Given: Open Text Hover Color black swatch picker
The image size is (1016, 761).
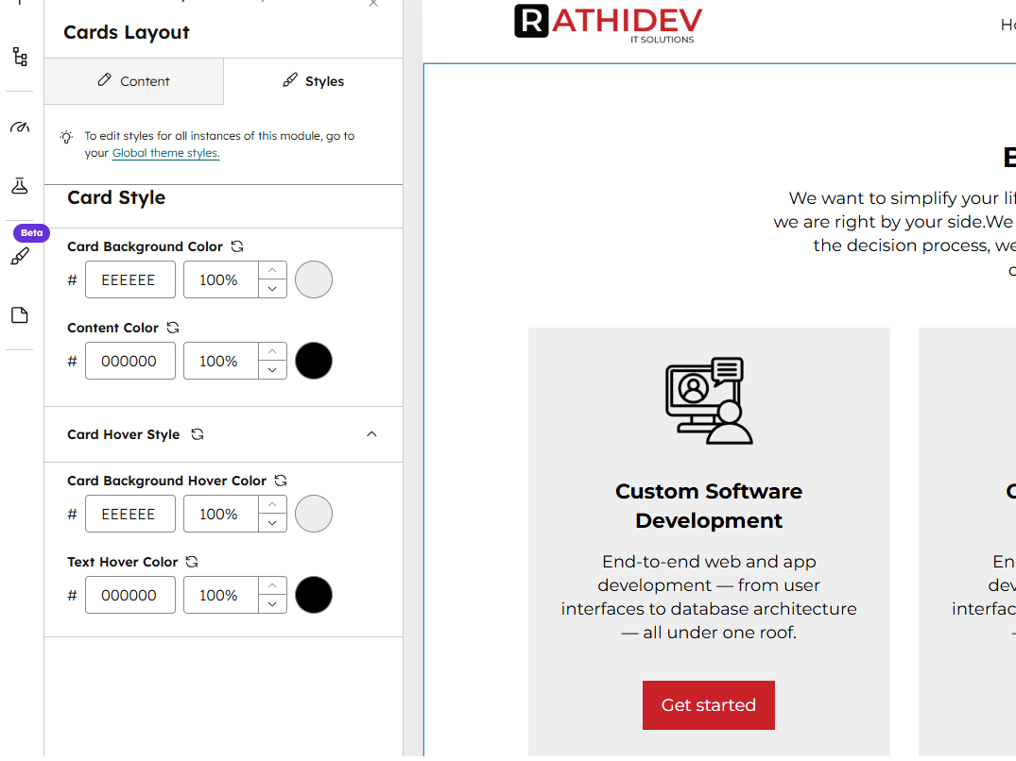Looking at the screenshot, I should [314, 595].
